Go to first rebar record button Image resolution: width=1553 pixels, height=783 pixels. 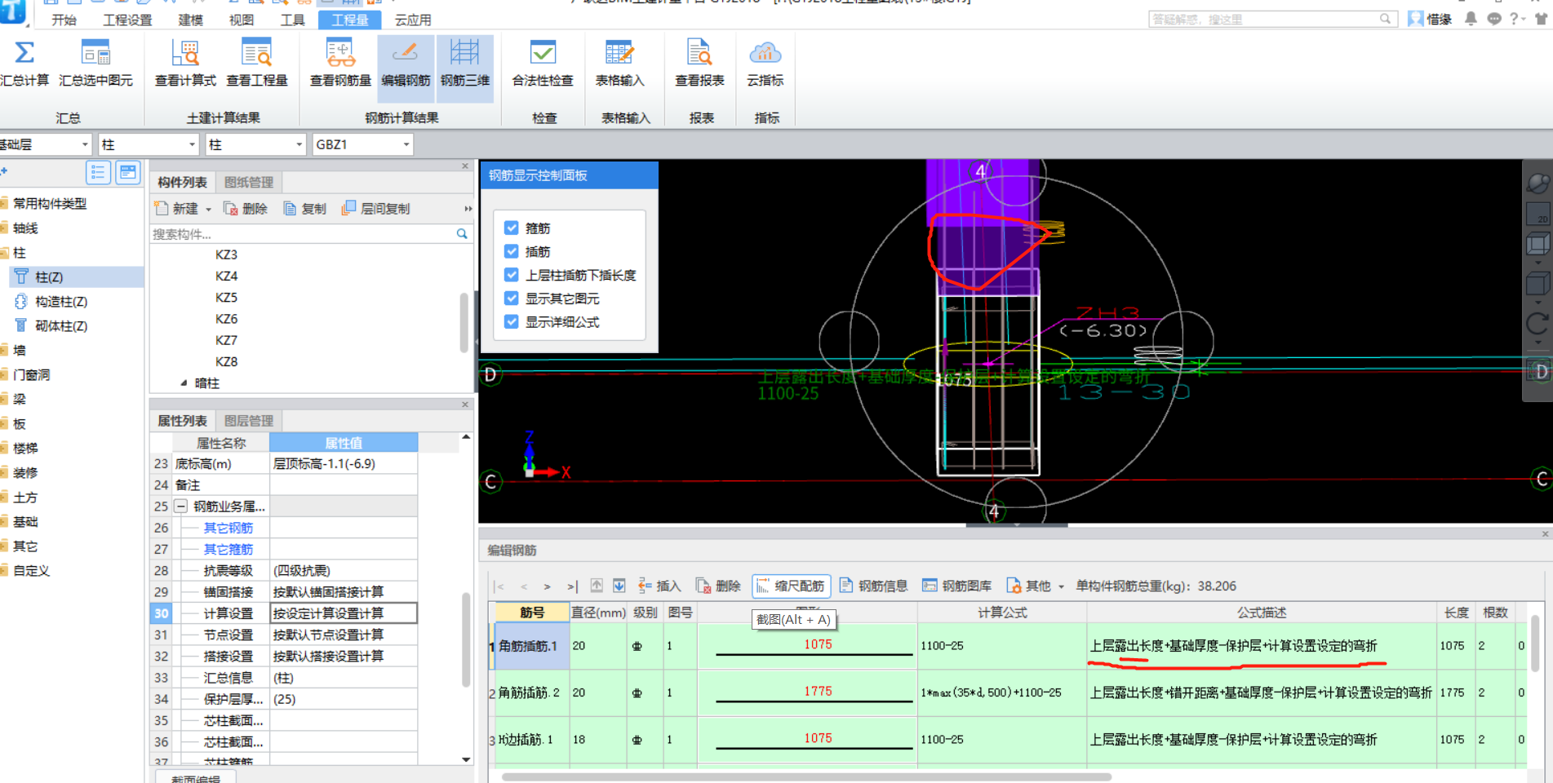499,586
